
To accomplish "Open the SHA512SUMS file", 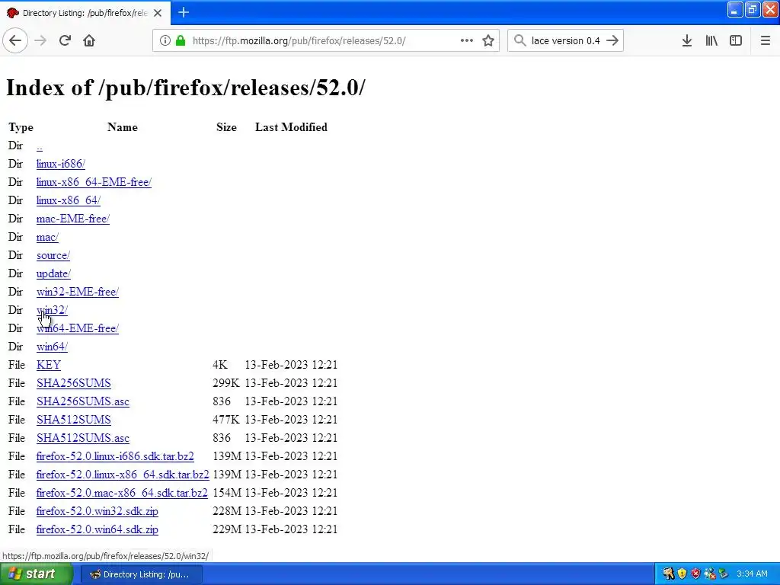I will pos(74,420).
